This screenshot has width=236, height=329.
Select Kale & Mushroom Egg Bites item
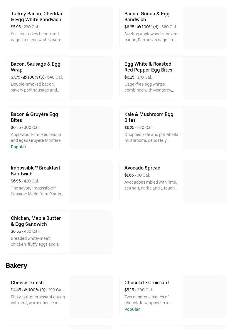tap(149, 117)
